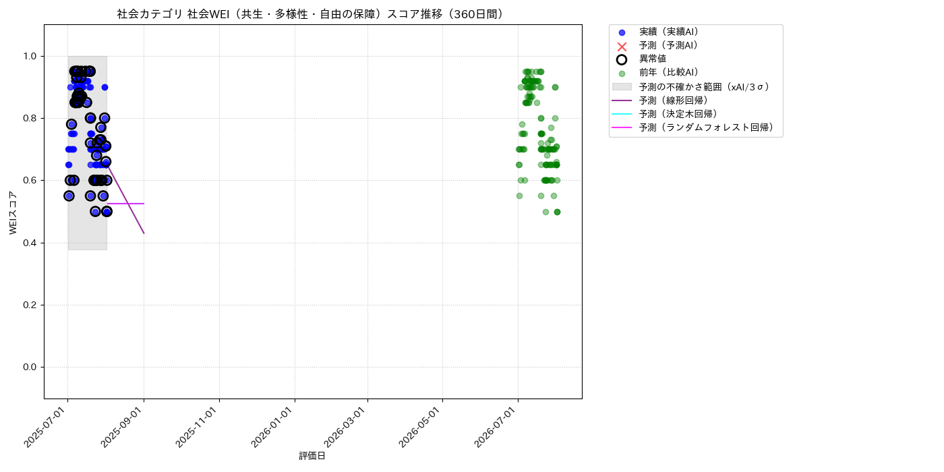Viewport: 944px width, 472px height.
Task: Click the legend label 予測の不確かさ範囲（xAI/3σ）
Action: click(705, 87)
